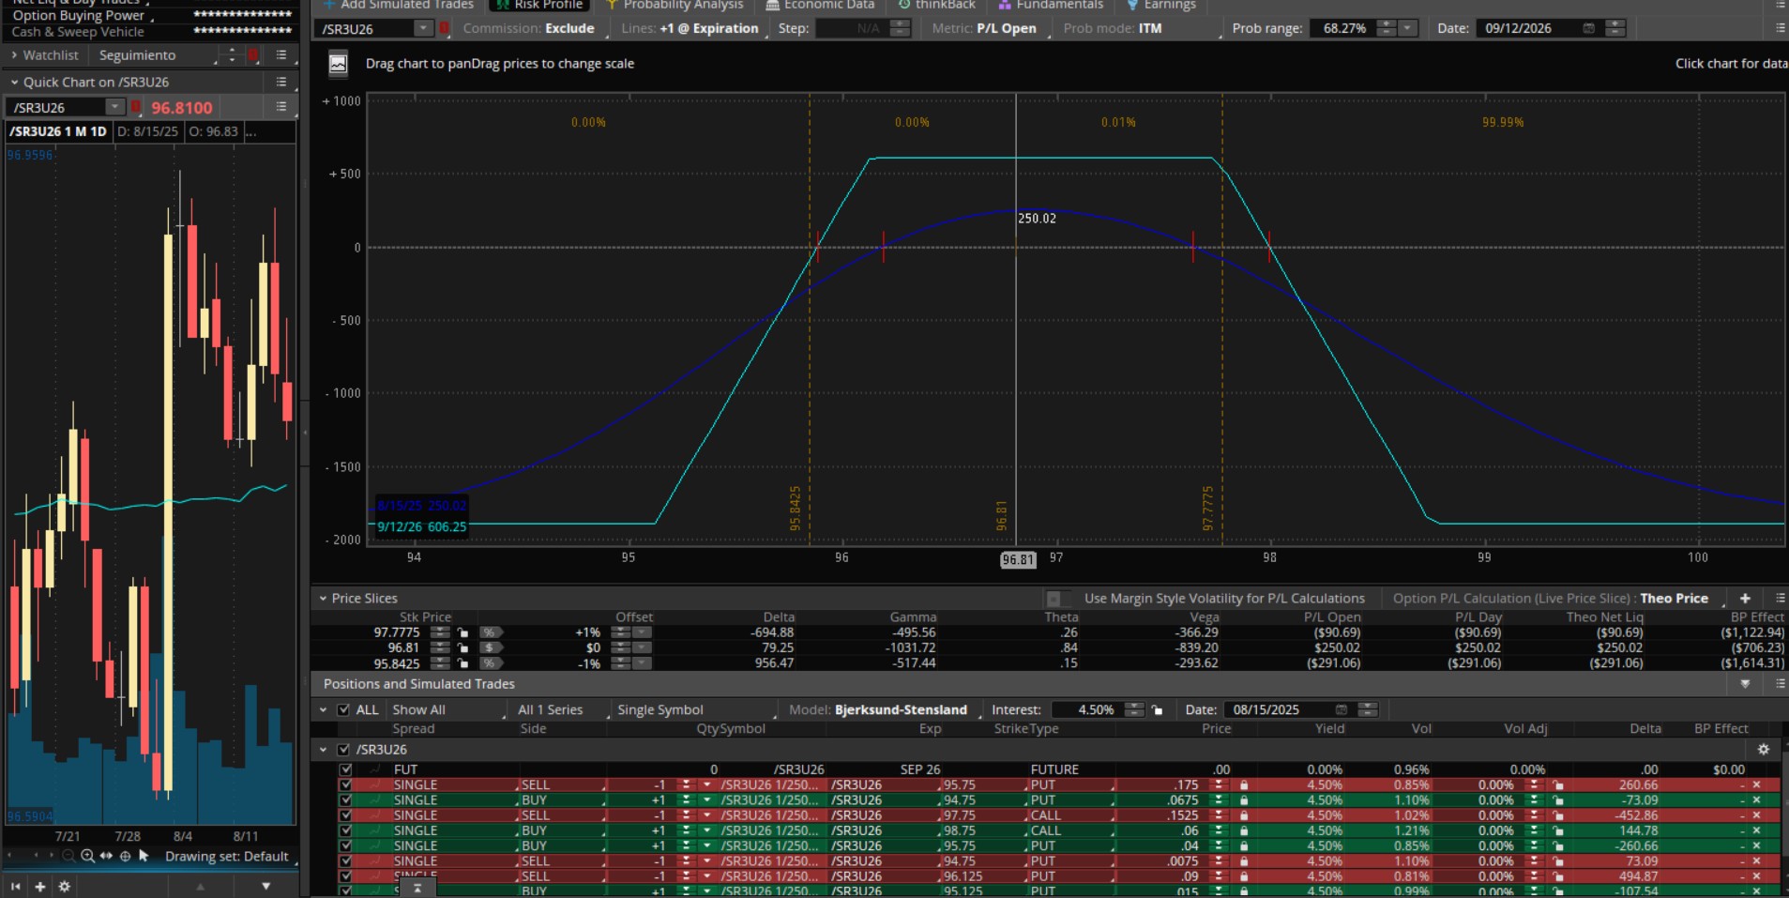This screenshot has width=1789, height=898.
Task: Open the /SR3U26 symbol dropdown in Quick Chart
Action: click(114, 107)
